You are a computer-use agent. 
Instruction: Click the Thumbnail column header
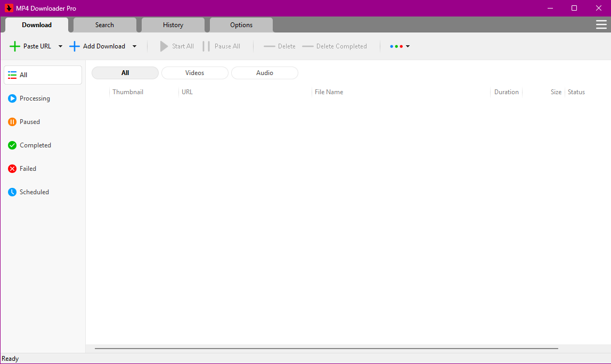[128, 92]
